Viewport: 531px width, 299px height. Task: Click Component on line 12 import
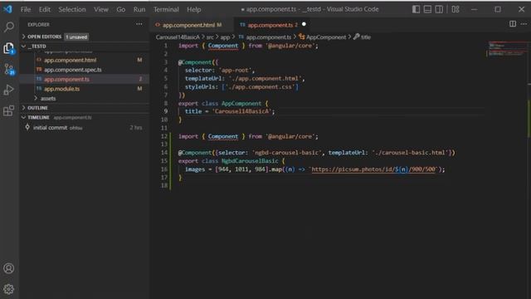click(223, 136)
